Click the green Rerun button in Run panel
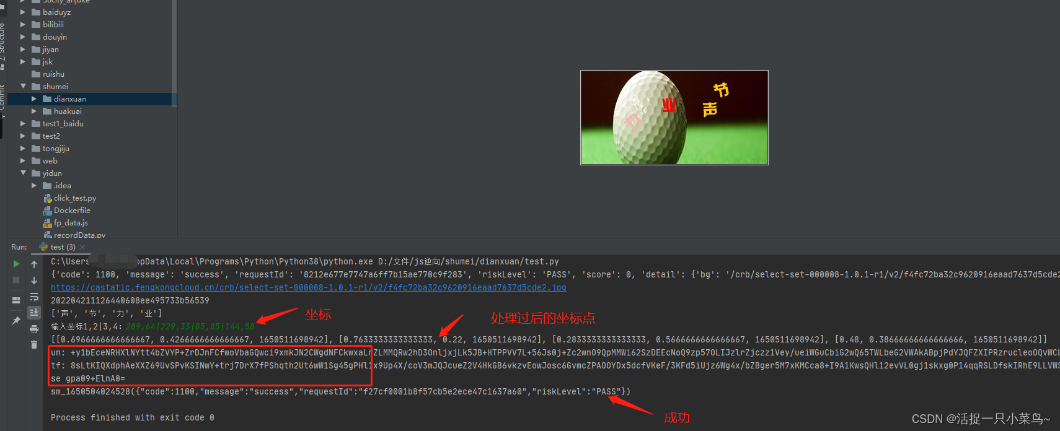Viewport: 1060px width, 431px height. click(x=16, y=264)
